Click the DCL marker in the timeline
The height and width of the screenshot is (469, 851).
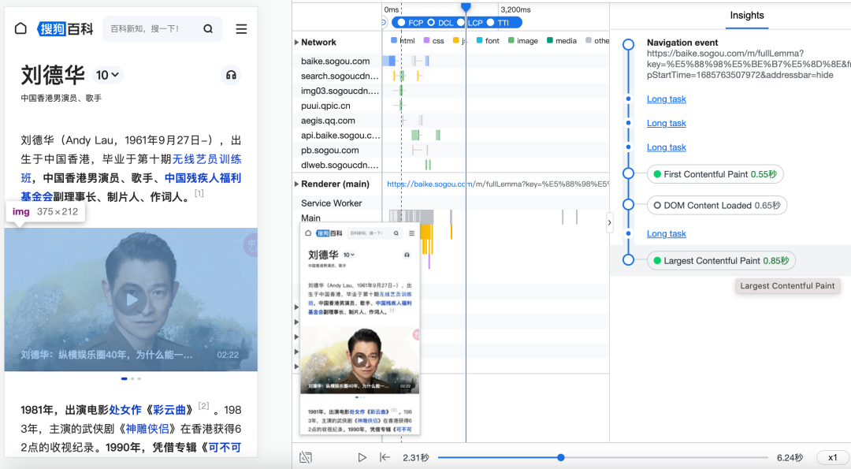(x=440, y=23)
